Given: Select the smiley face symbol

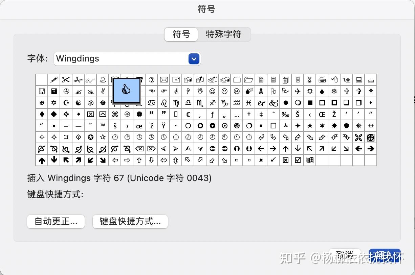Looking at the screenshot, I should click(x=212, y=91).
